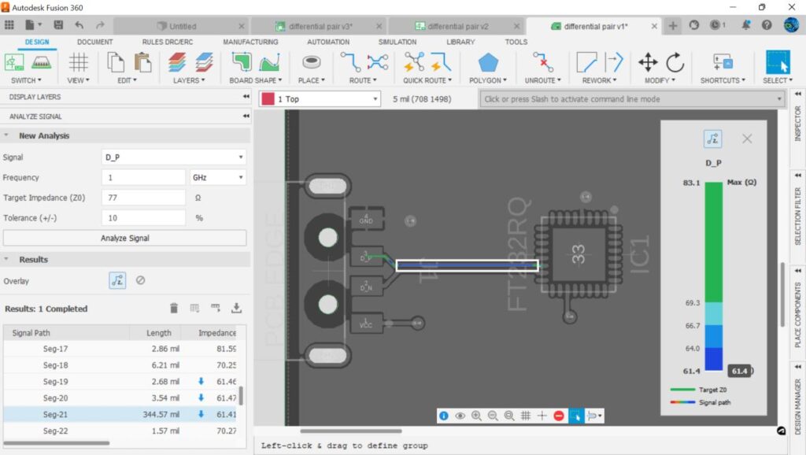Export results using the download icon

235,309
